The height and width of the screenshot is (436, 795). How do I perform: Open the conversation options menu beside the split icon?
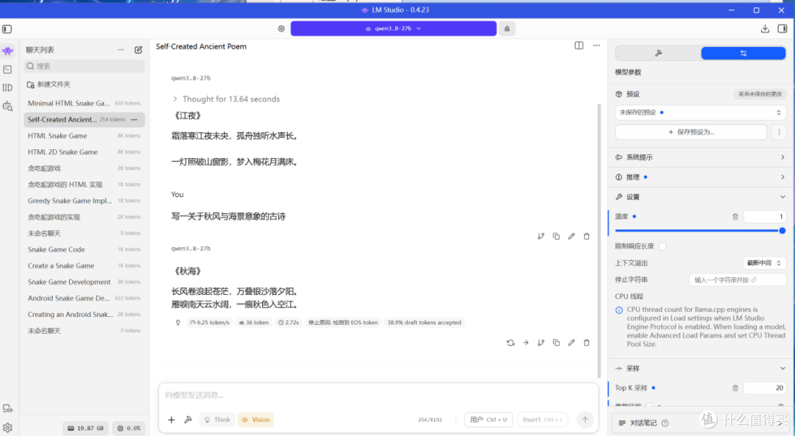[596, 46]
